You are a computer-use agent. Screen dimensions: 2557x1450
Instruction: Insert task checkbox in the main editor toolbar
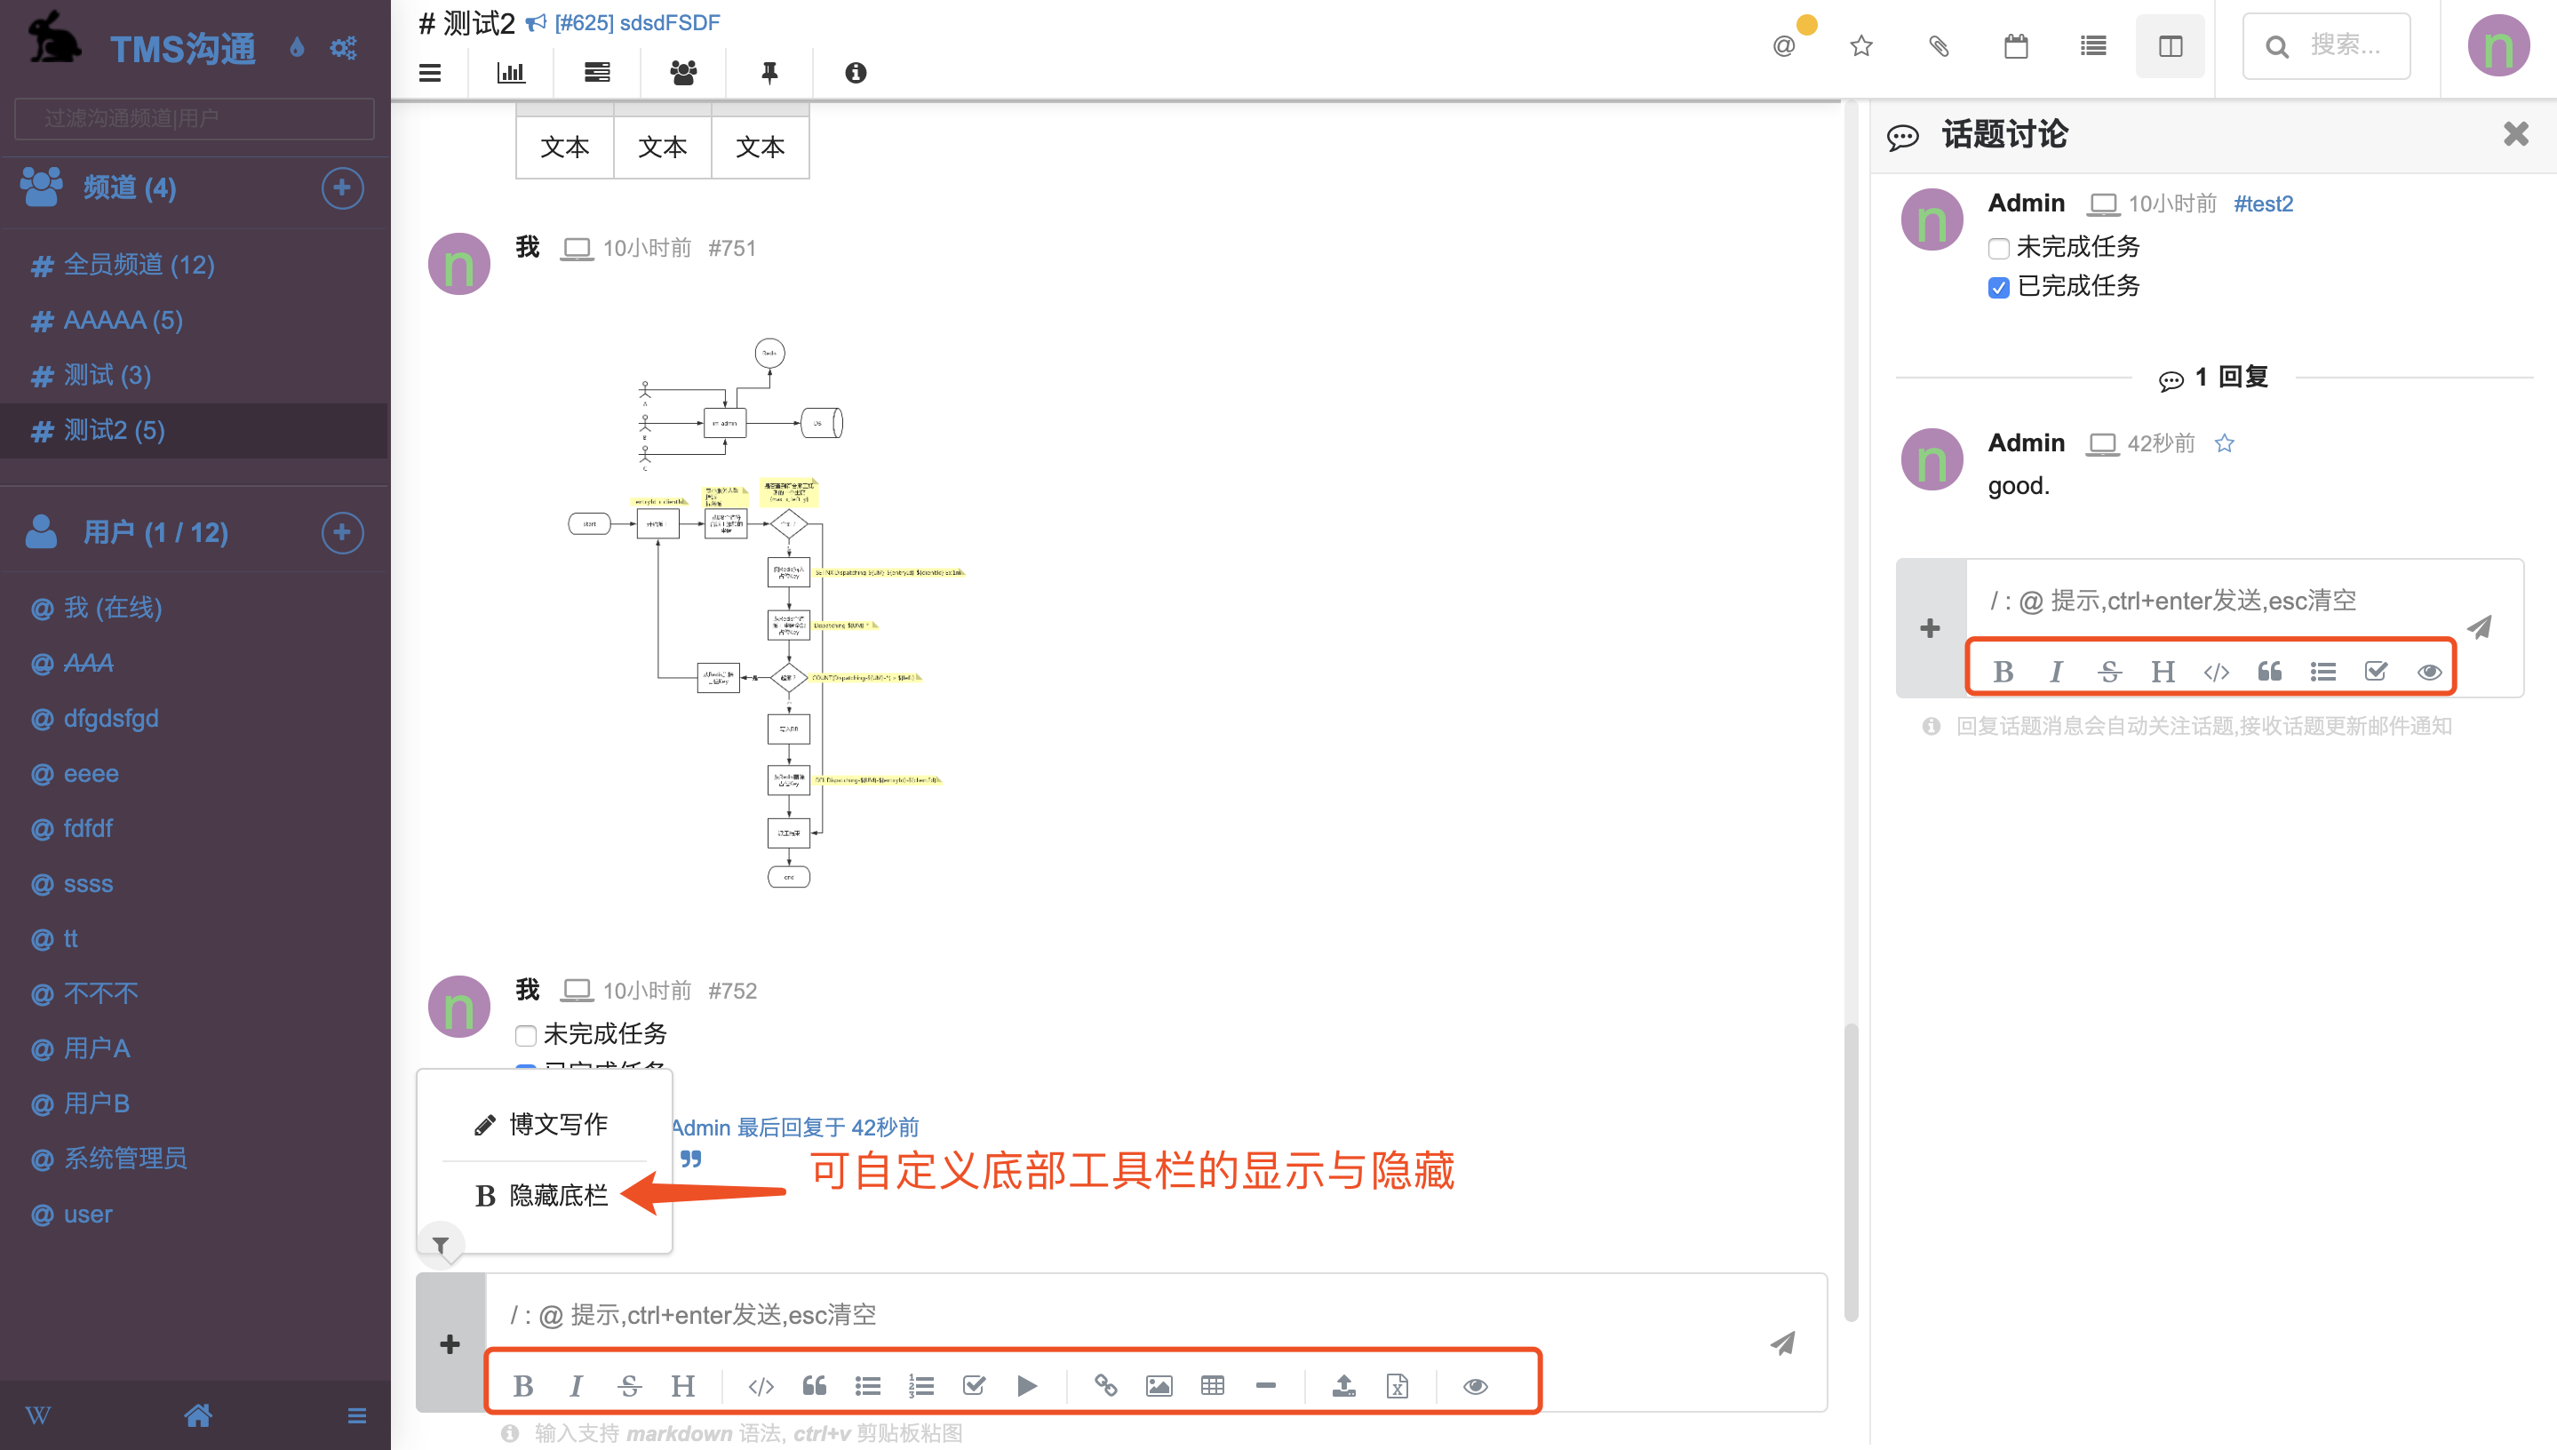click(974, 1385)
